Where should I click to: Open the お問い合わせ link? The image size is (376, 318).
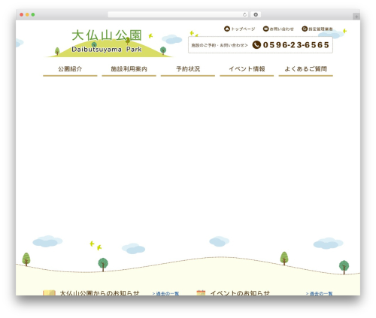coord(281,29)
